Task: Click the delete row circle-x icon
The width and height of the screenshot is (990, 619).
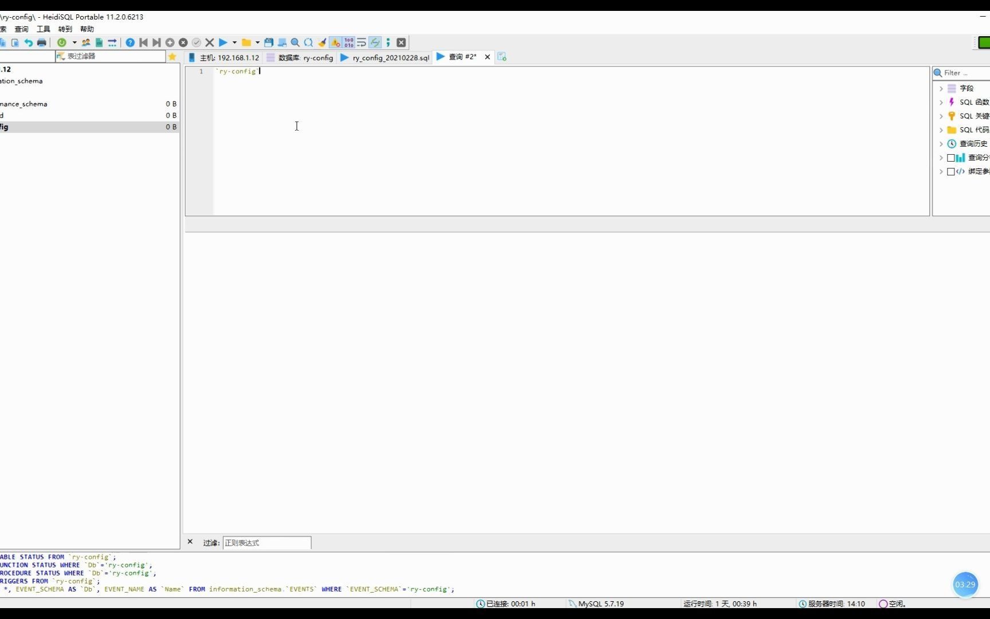Action: [x=183, y=42]
